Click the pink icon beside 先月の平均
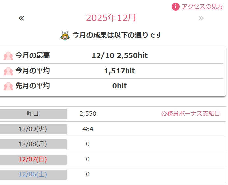This screenshot has width=228, height=185. click(x=8, y=86)
